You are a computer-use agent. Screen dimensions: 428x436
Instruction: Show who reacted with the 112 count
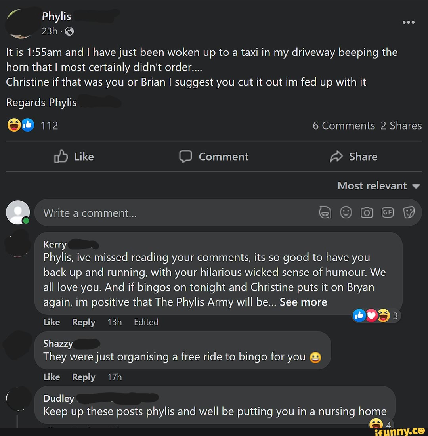click(49, 126)
